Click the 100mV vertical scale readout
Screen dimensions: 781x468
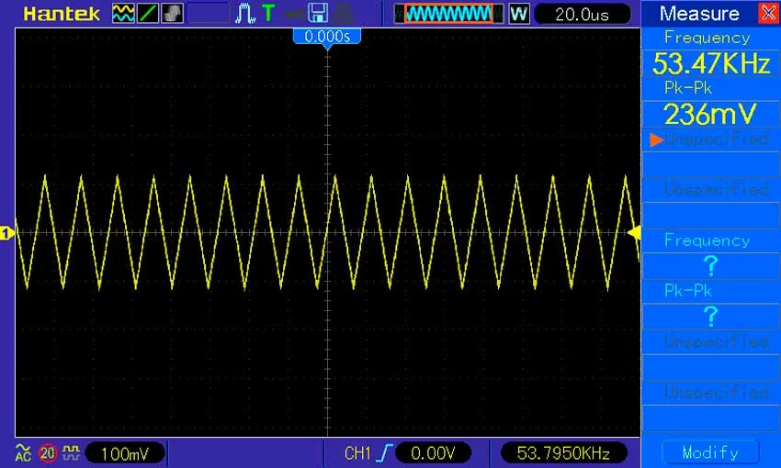(126, 452)
